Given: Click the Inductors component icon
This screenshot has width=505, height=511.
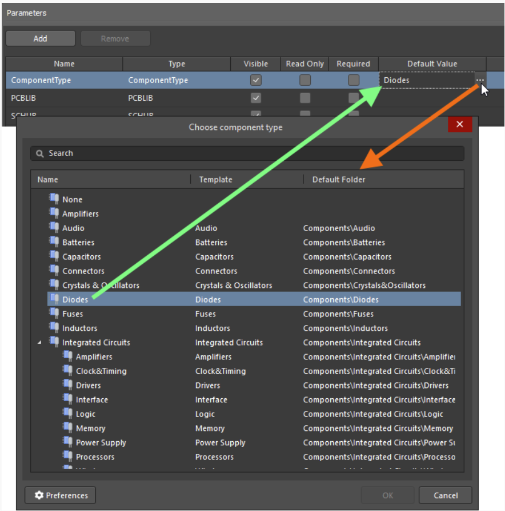Looking at the screenshot, I should 54,327.
